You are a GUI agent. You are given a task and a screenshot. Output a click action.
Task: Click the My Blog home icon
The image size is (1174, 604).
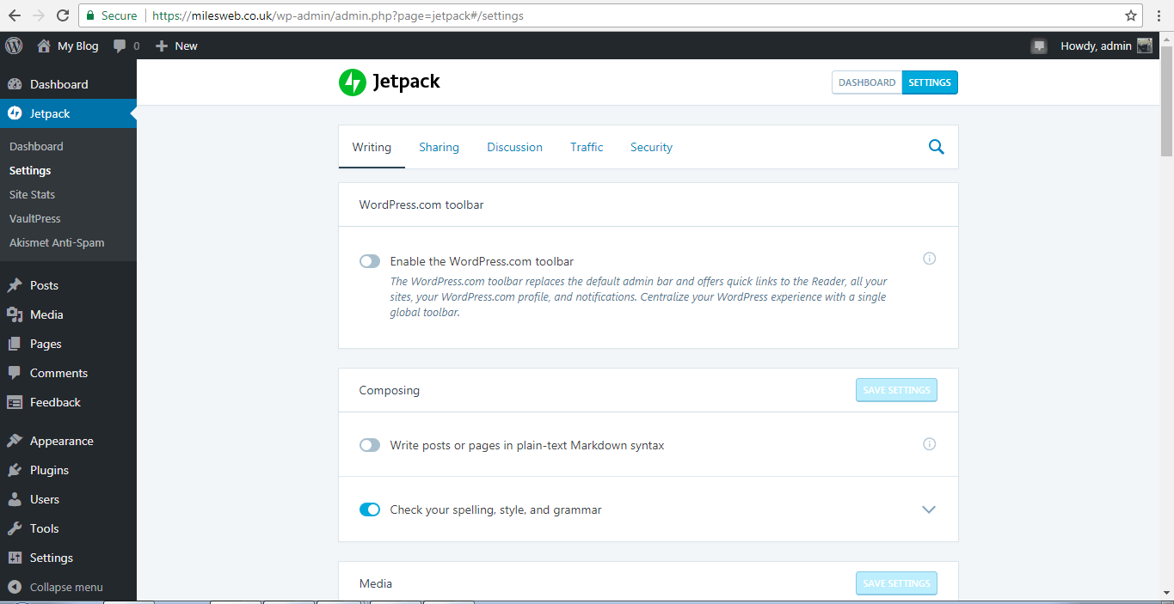[44, 46]
